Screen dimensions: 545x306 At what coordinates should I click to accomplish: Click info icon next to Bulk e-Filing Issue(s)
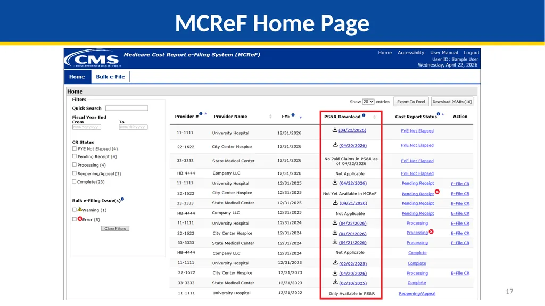click(122, 199)
